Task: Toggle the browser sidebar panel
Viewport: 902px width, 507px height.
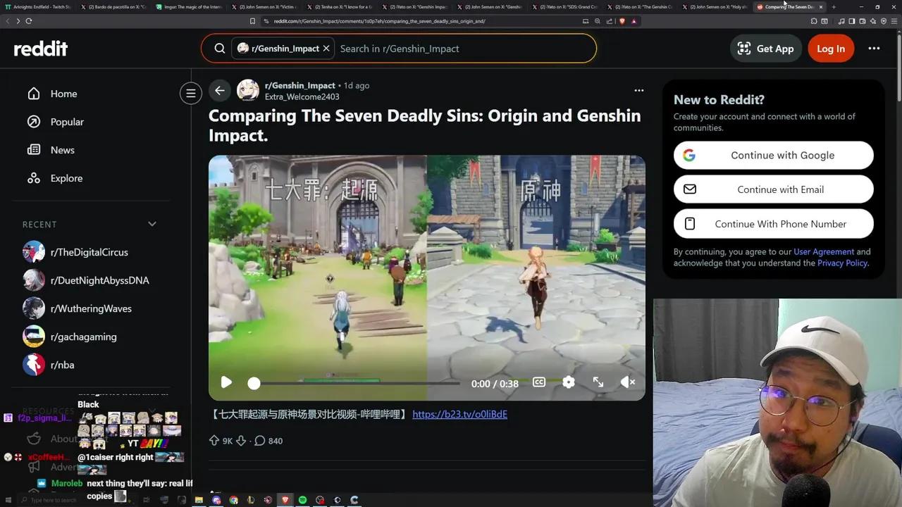Action: pos(852,21)
